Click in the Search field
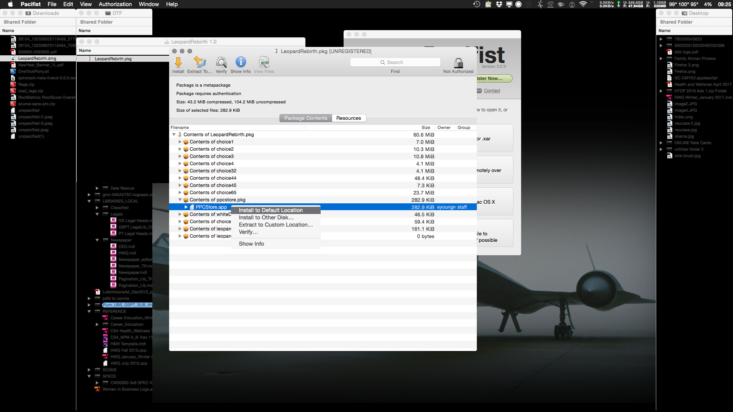The width and height of the screenshot is (733, 412). tap(395, 62)
